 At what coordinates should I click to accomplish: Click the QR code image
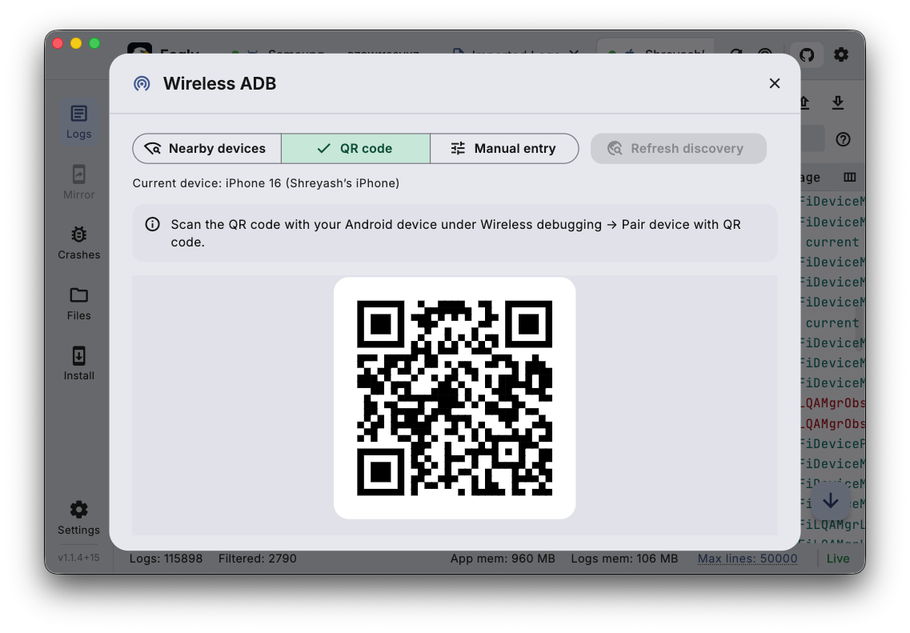(x=455, y=398)
